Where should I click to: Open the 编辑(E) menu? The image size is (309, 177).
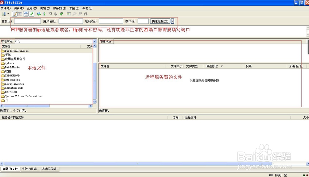tap(19, 8)
